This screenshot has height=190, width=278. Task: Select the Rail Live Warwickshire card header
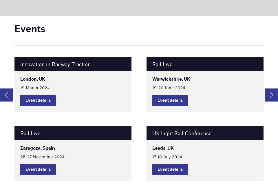coord(162,64)
